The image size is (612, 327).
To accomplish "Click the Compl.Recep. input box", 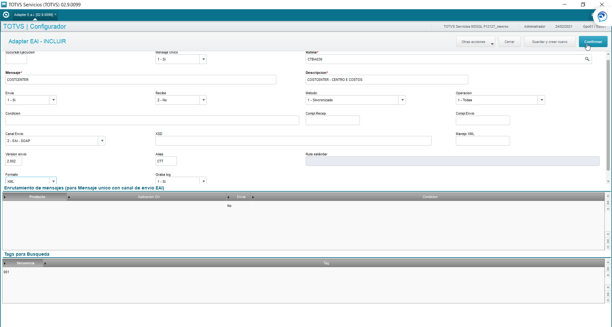I will coord(332,120).
